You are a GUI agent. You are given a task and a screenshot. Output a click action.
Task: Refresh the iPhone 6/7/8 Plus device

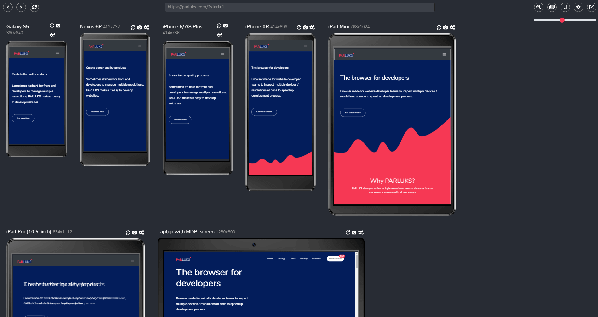click(x=219, y=25)
